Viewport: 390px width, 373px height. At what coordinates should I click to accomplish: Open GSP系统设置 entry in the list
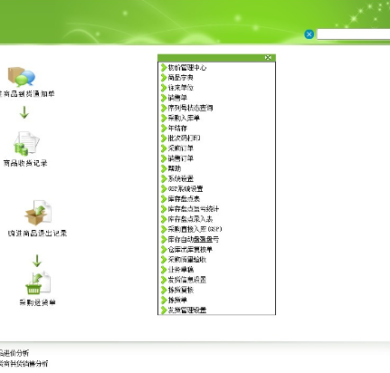(185, 188)
